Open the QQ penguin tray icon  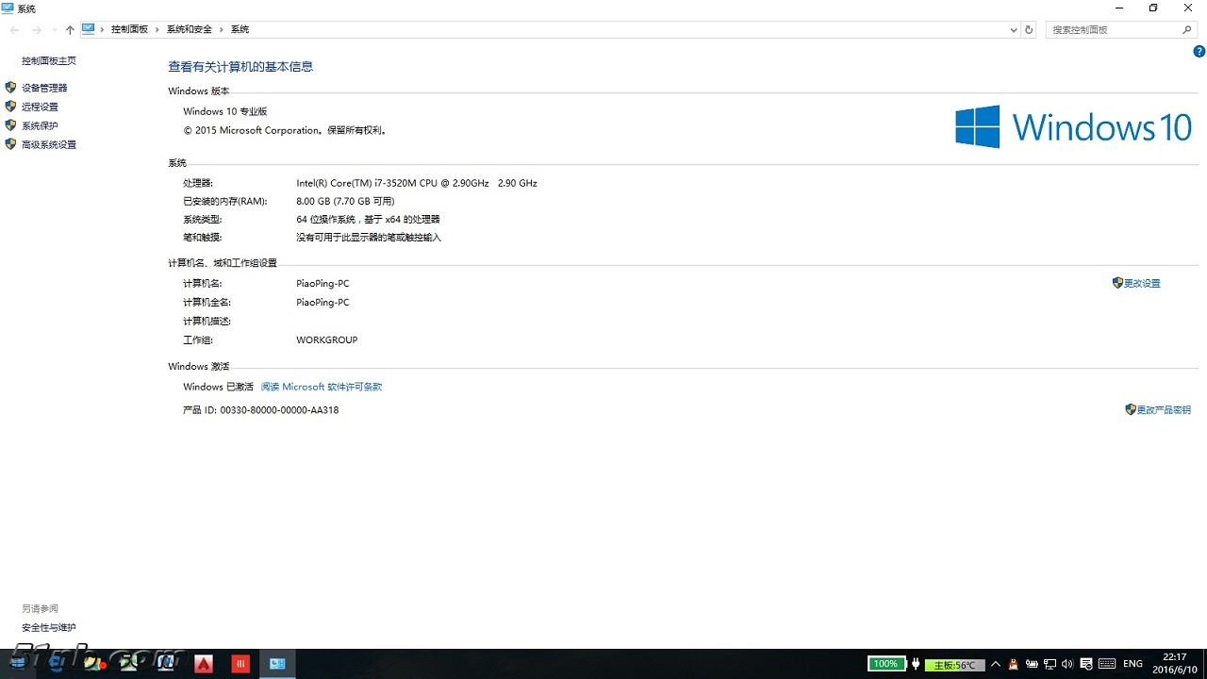coord(1014,664)
